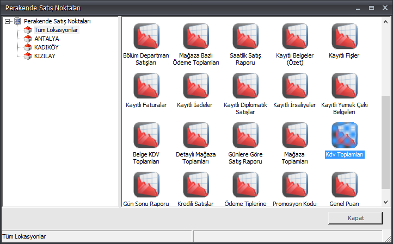This screenshot has width=393, height=244.
Task: Minimize the Perakende Satış Noktaları window
Action: [358, 8]
